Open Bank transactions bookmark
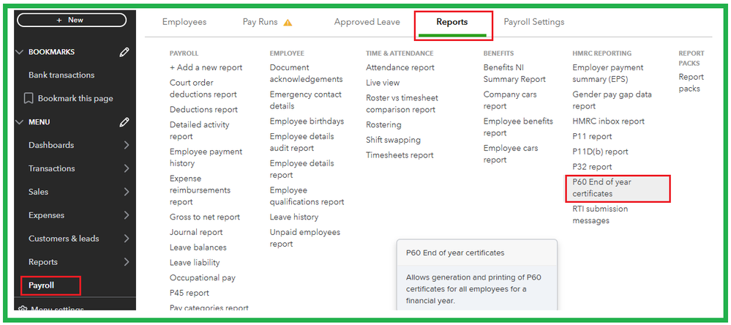This screenshot has width=731, height=325. click(61, 75)
